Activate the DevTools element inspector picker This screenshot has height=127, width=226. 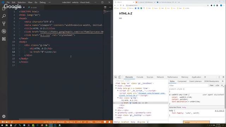coord(115,77)
